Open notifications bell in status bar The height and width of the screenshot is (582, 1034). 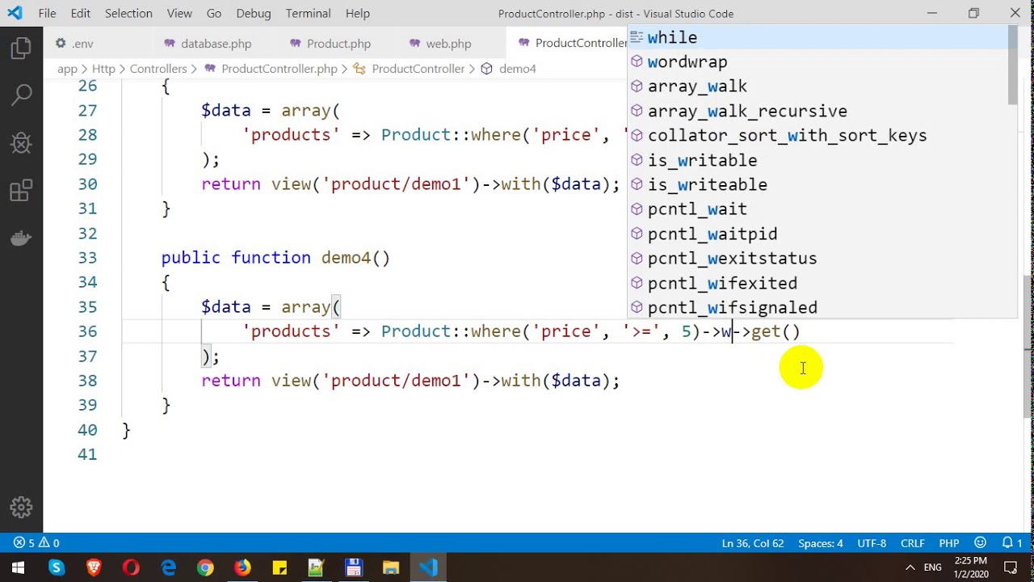pyautogui.click(x=1012, y=543)
